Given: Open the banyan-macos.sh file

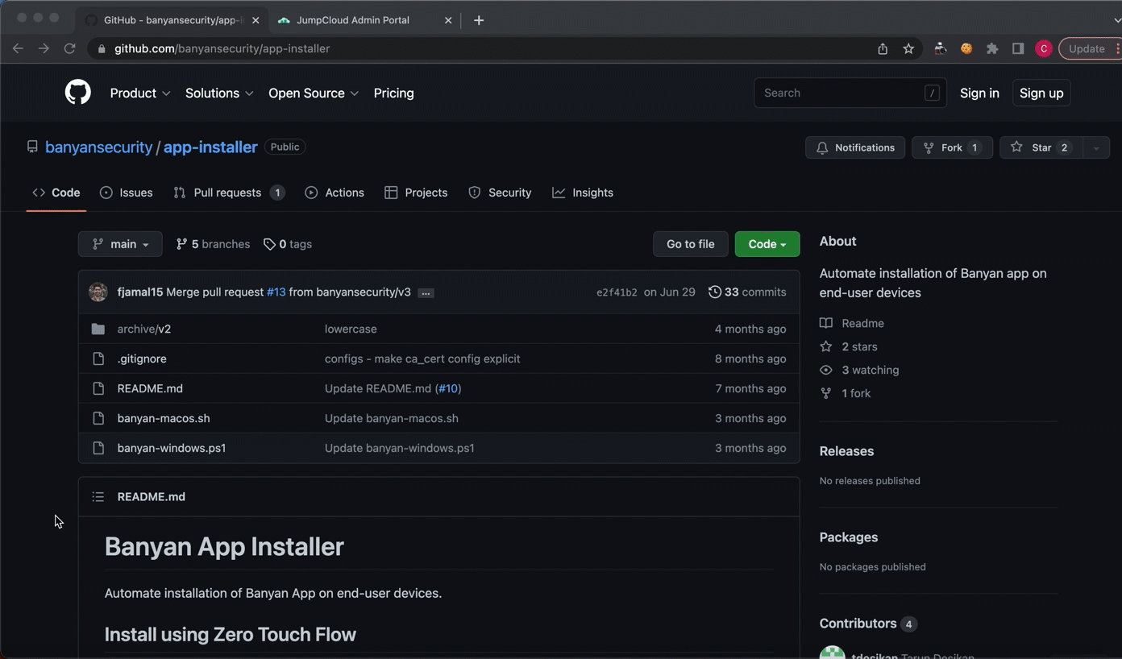Looking at the screenshot, I should [164, 418].
